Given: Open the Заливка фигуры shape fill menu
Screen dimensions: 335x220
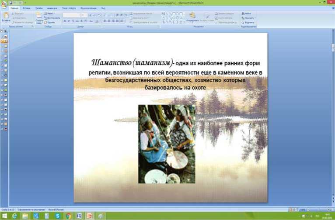Looking at the screenshot, I should point(224,14).
